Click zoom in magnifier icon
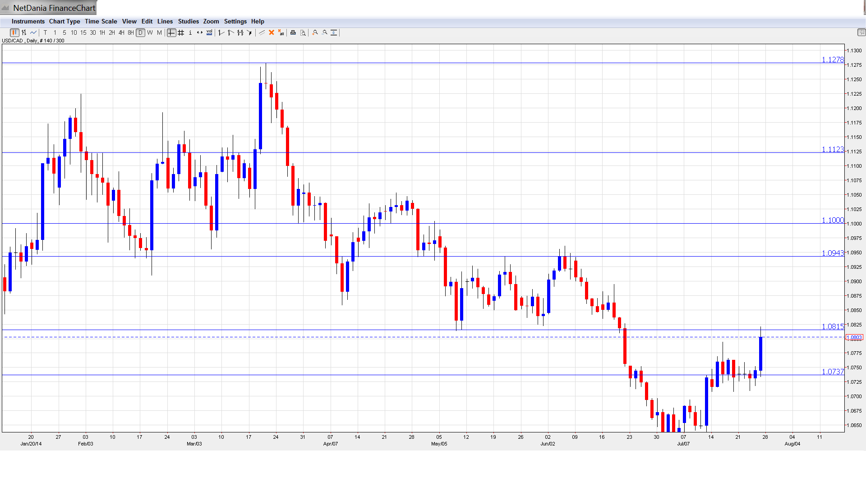The width and height of the screenshot is (866, 487). [315, 32]
